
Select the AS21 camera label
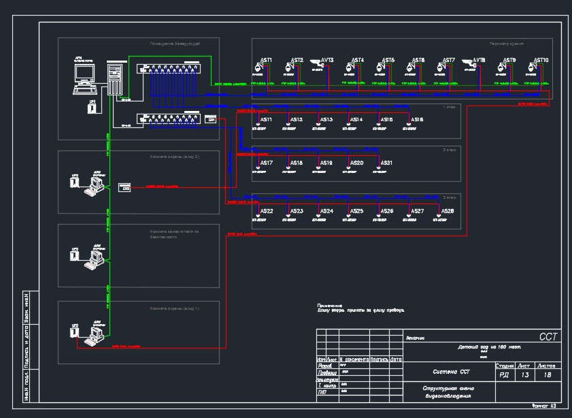[386, 163]
